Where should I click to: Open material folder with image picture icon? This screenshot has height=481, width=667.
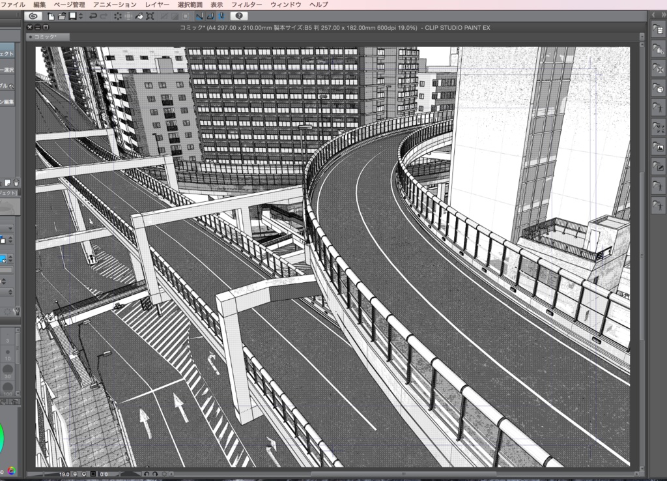tap(658, 147)
